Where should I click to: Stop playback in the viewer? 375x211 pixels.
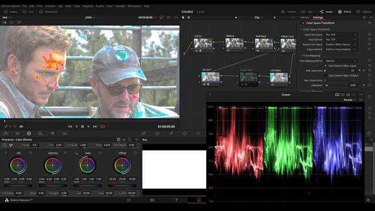[x=82, y=127]
